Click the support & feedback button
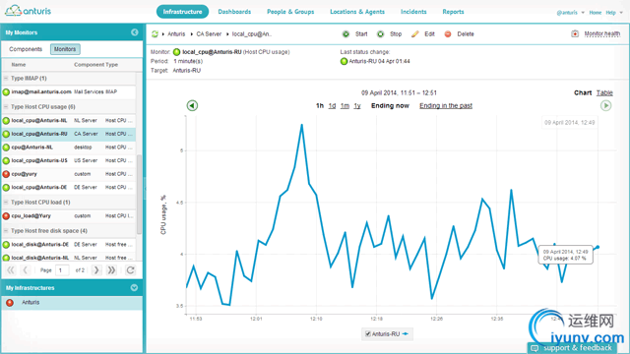Viewport: 630px width, 354px height. click(572, 348)
